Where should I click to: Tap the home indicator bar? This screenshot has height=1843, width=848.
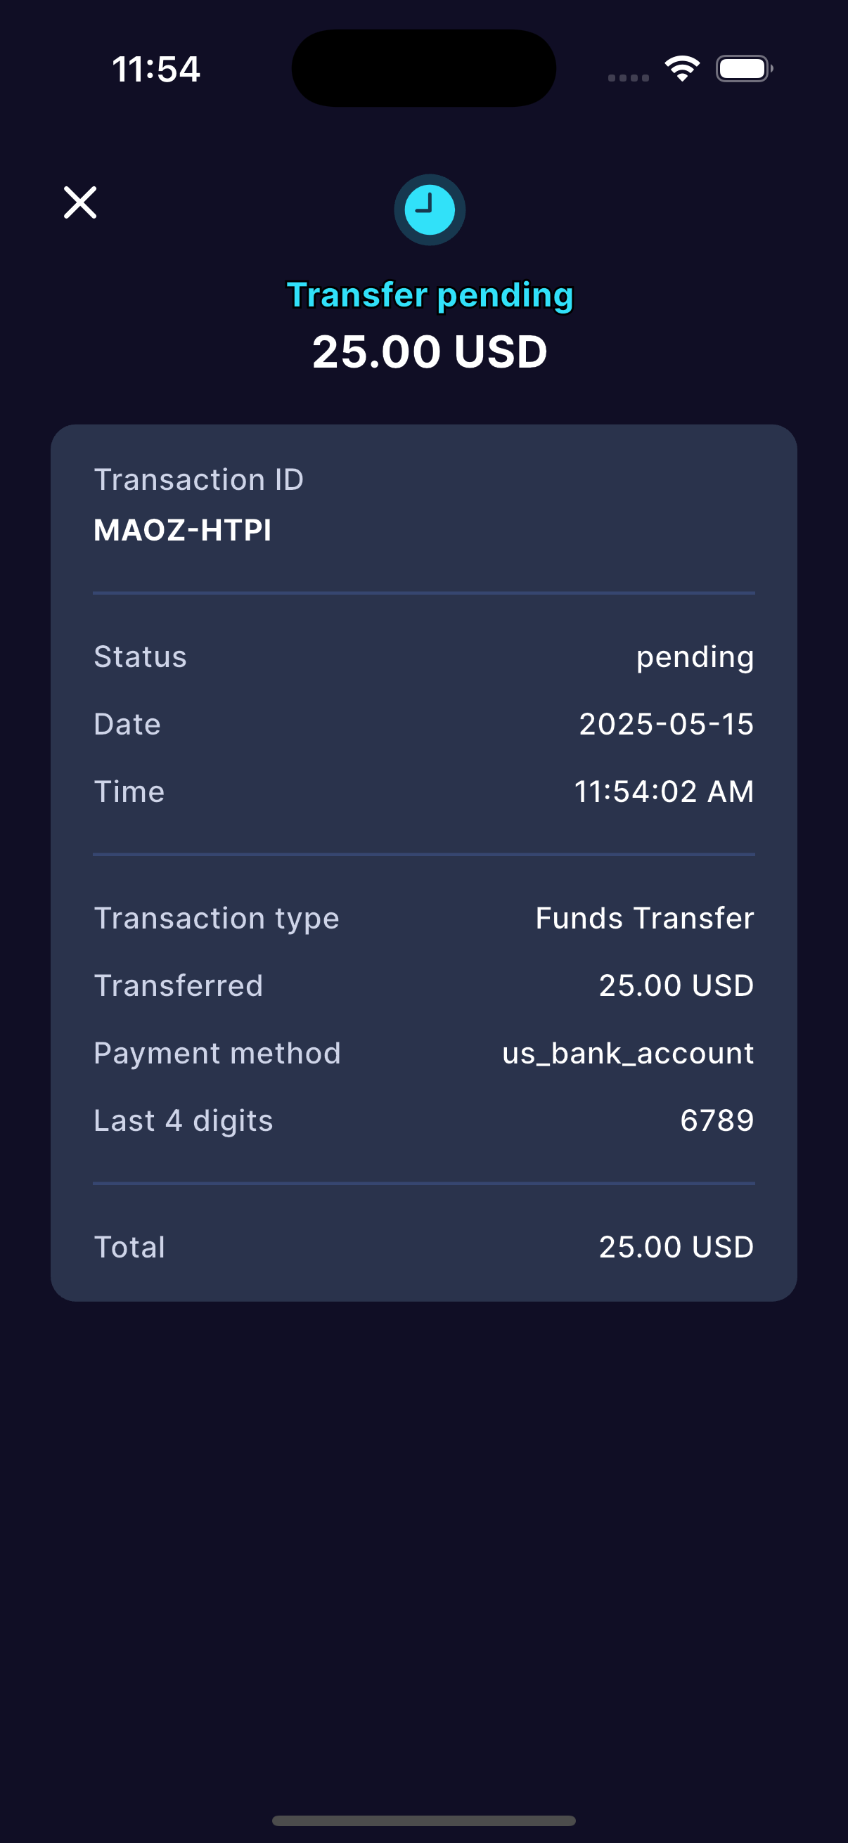tap(423, 1820)
